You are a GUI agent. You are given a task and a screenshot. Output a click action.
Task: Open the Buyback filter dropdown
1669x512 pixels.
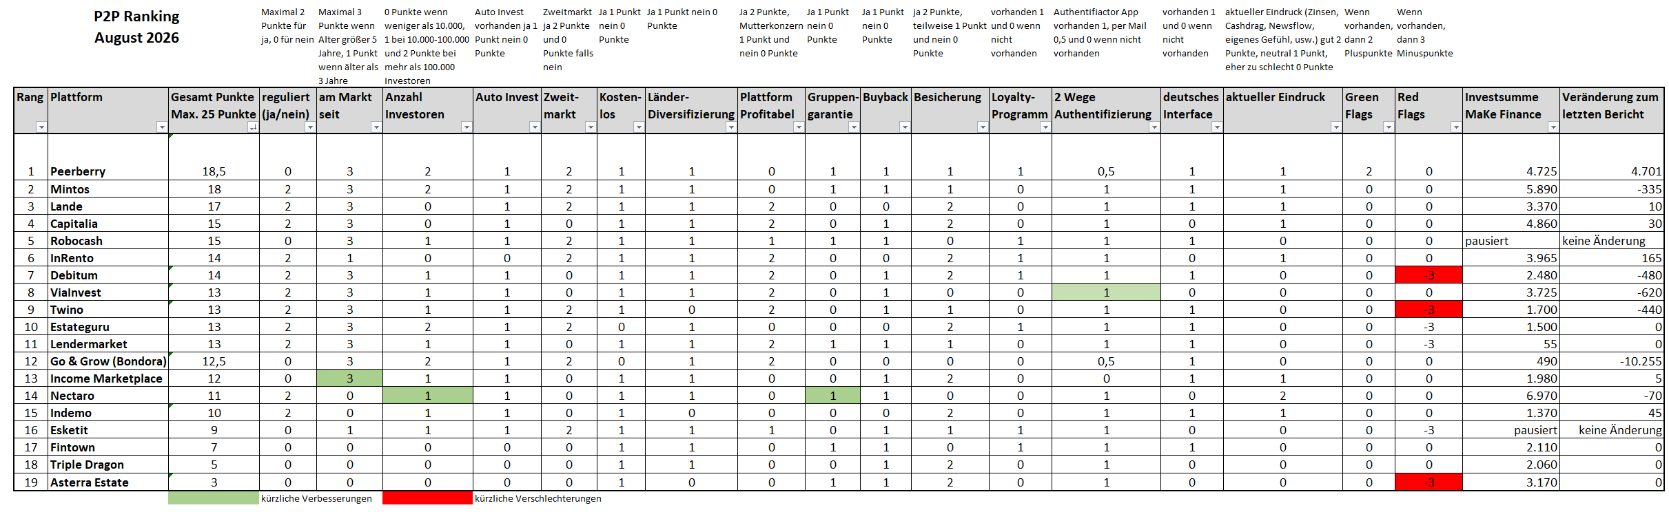(x=905, y=127)
